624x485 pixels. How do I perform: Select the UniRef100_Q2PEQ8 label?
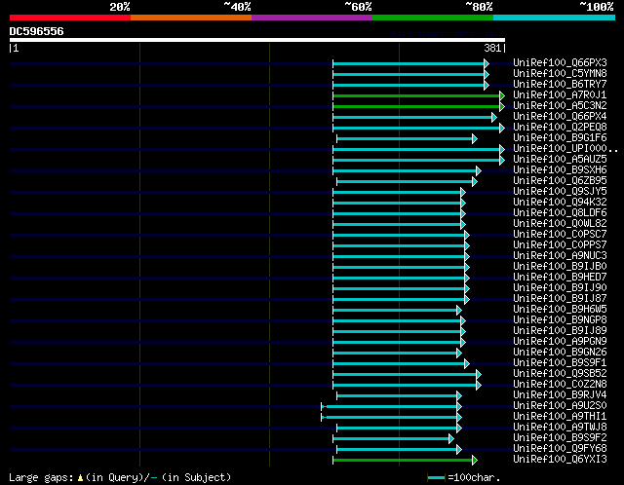click(560, 127)
